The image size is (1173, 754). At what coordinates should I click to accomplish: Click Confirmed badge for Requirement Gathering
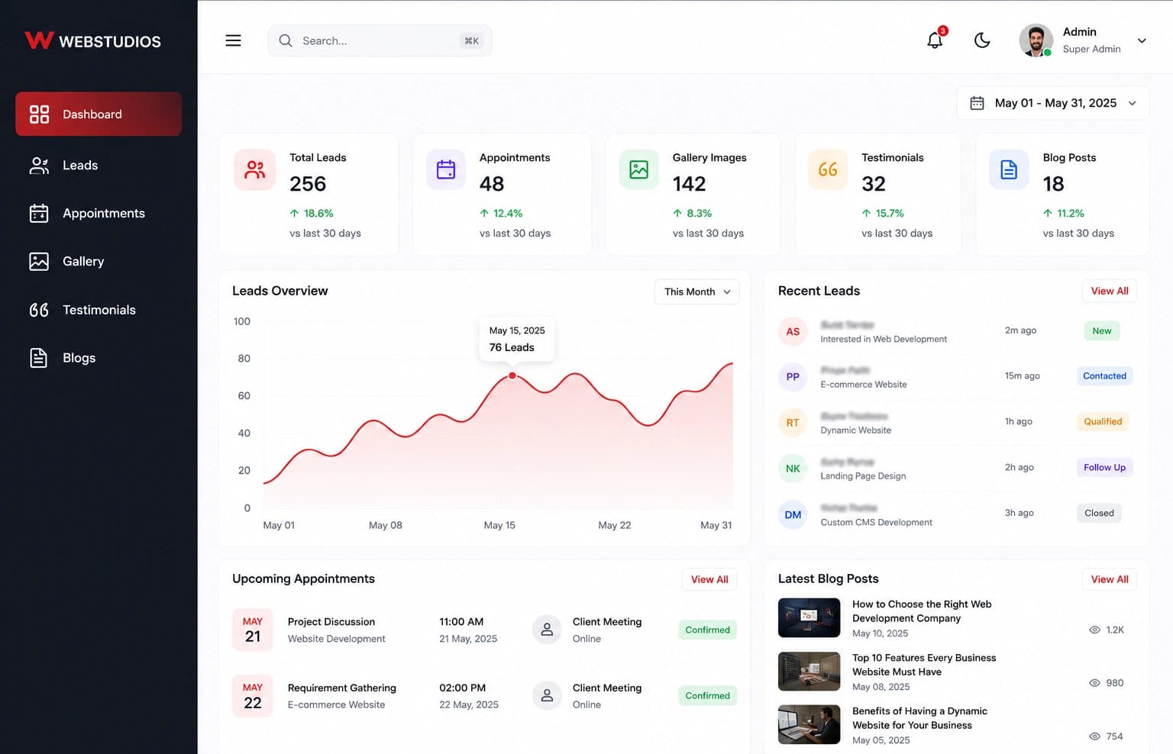pos(707,695)
